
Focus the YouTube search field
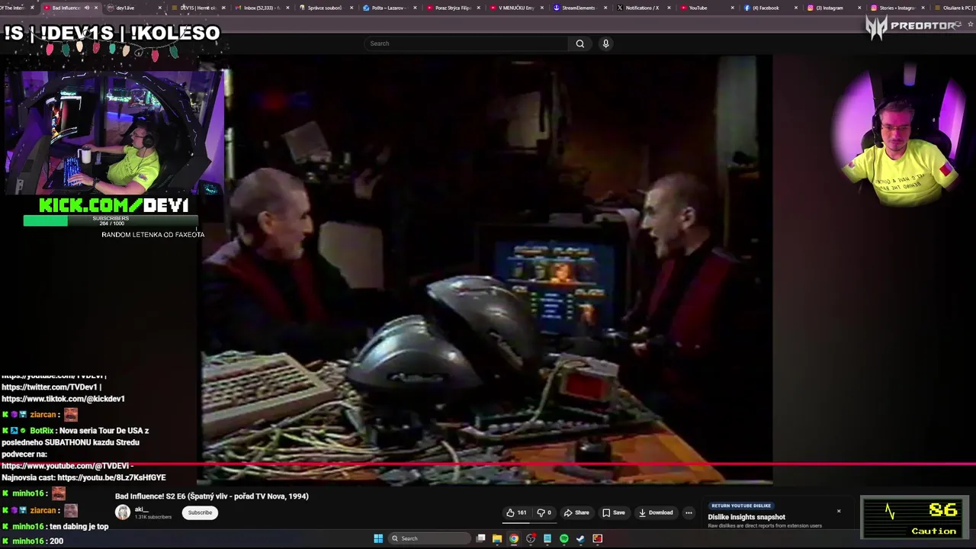pyautogui.click(x=467, y=43)
